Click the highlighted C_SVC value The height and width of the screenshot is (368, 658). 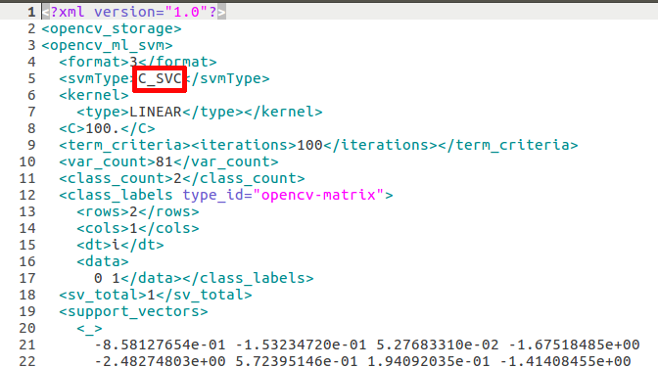click(160, 78)
